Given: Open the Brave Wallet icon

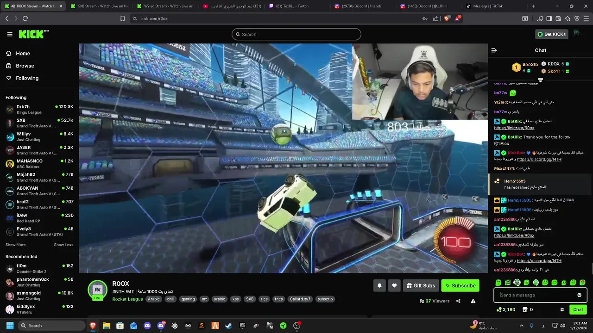Looking at the screenshot, I should pos(558,18).
